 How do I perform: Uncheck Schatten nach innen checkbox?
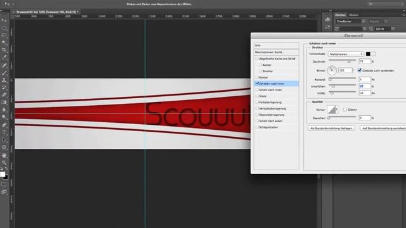coord(257,84)
